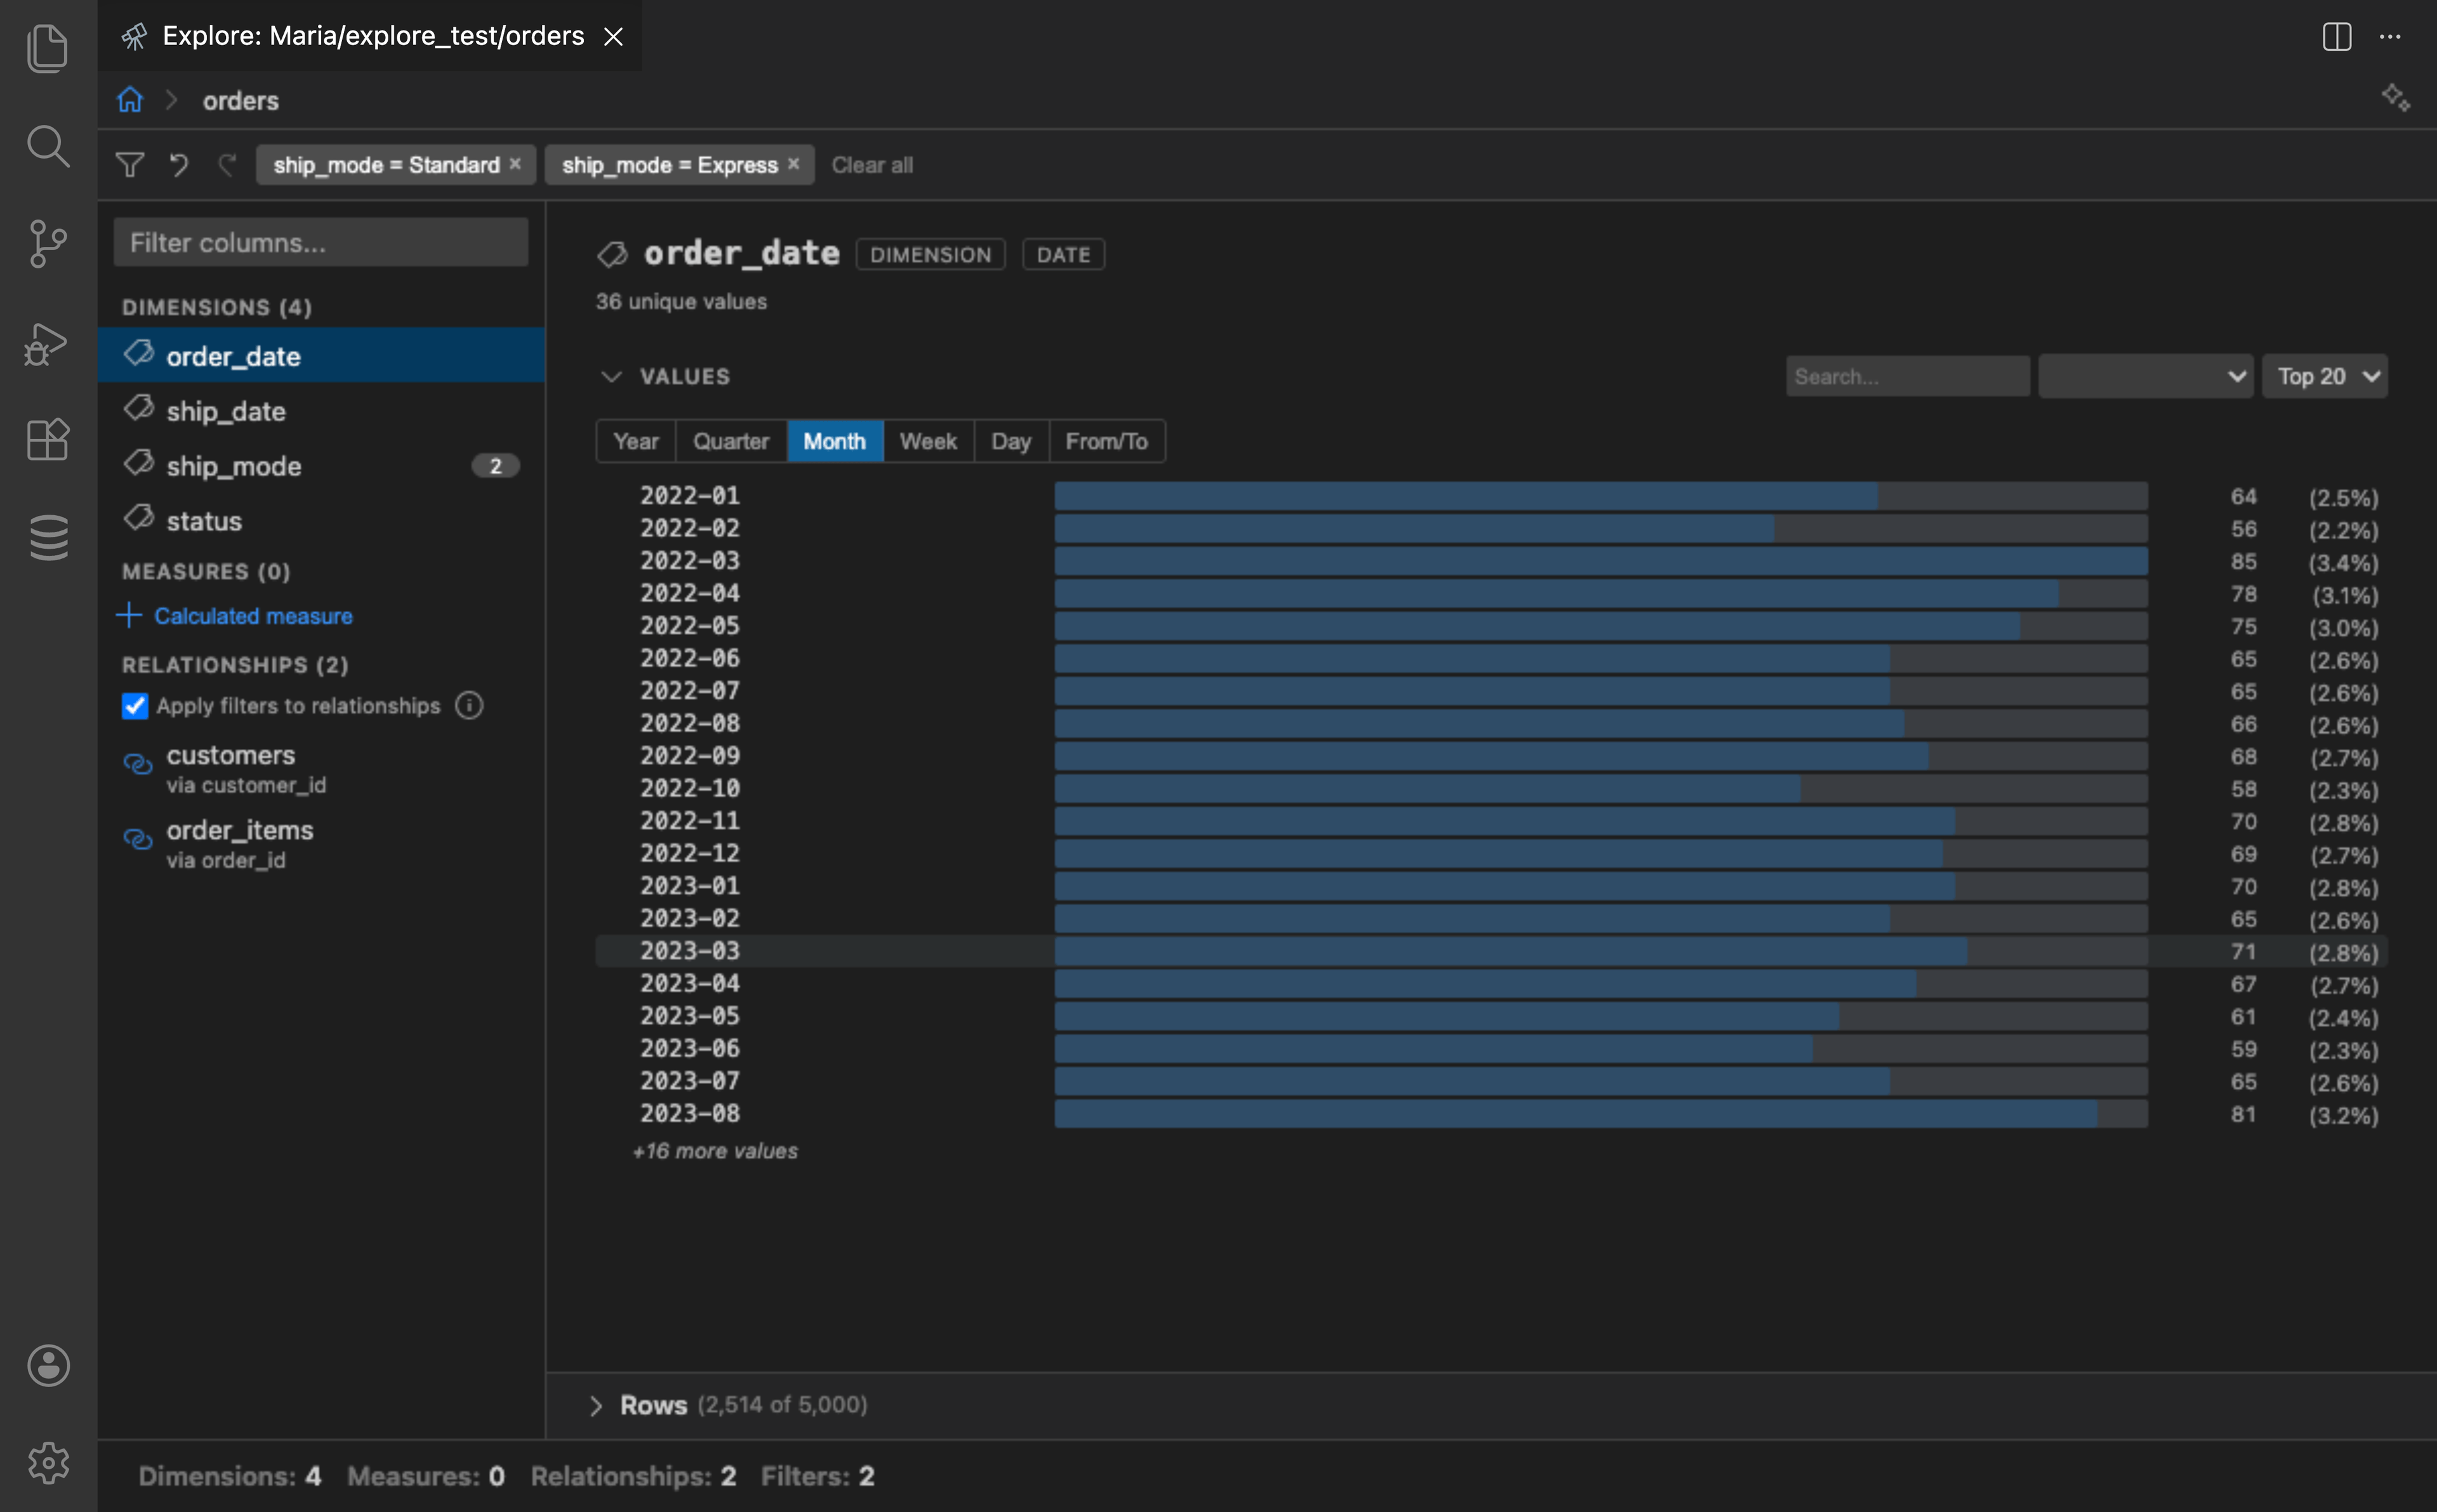Screen dimensions: 2437x1512
Task: Click the database icon in the activity bar
Action: pyautogui.click(x=47, y=537)
